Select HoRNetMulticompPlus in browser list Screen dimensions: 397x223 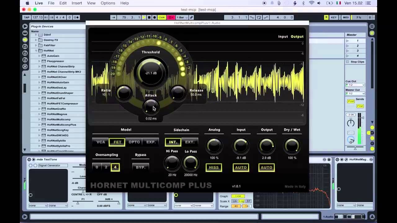[61, 125]
